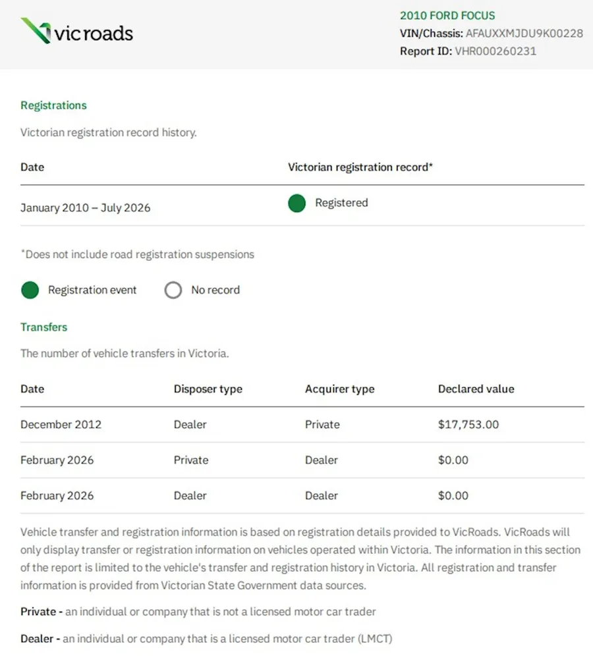This screenshot has height=656, width=593.
Task: Select the February 2026 Private-to-Dealer row date
Action: (x=57, y=460)
